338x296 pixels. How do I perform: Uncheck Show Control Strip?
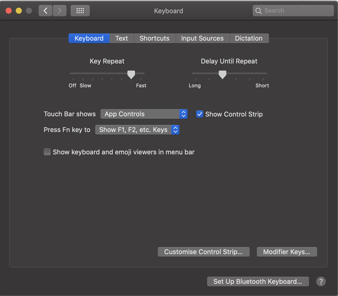click(200, 114)
